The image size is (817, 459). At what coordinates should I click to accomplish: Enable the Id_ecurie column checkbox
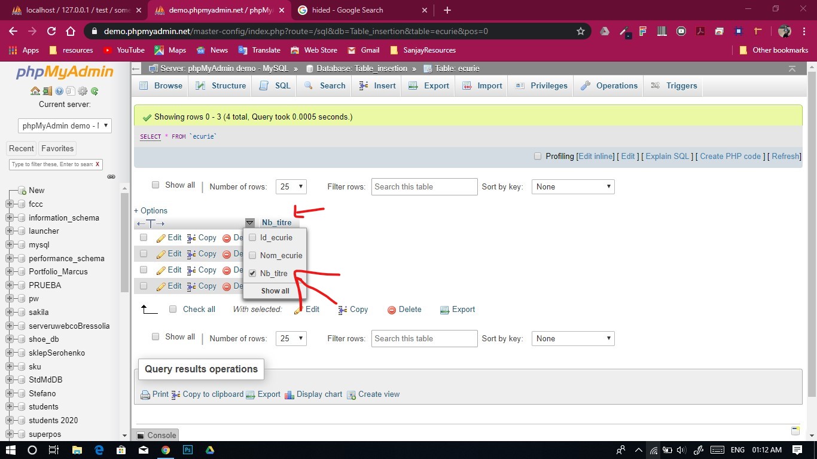[x=252, y=237]
